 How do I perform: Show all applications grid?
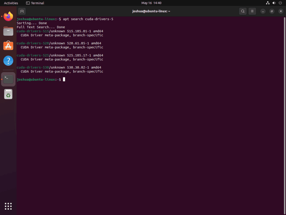(8, 206)
